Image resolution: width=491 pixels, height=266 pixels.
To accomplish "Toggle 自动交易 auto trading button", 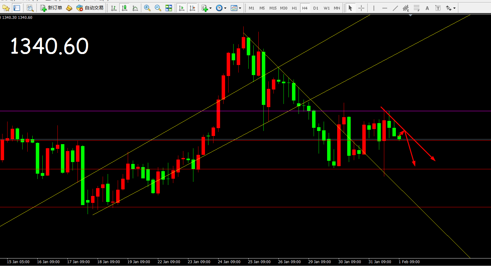I will [90, 8].
